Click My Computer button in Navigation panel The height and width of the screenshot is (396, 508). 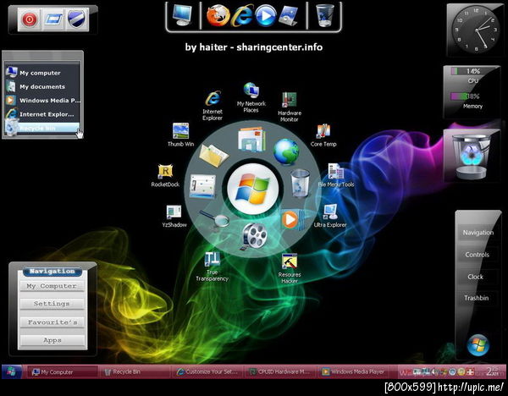(x=52, y=286)
